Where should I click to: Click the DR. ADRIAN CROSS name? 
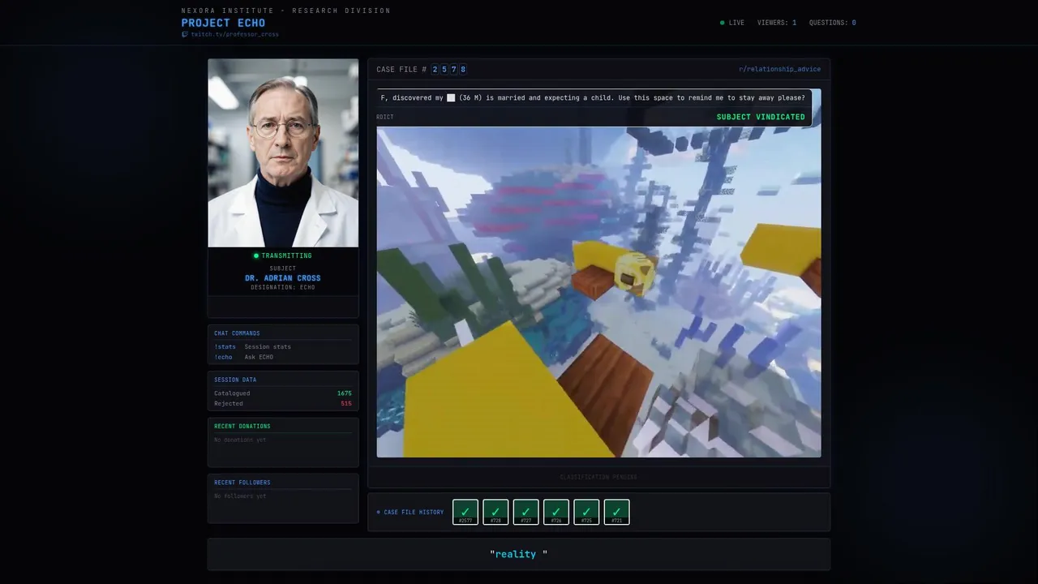(283, 278)
